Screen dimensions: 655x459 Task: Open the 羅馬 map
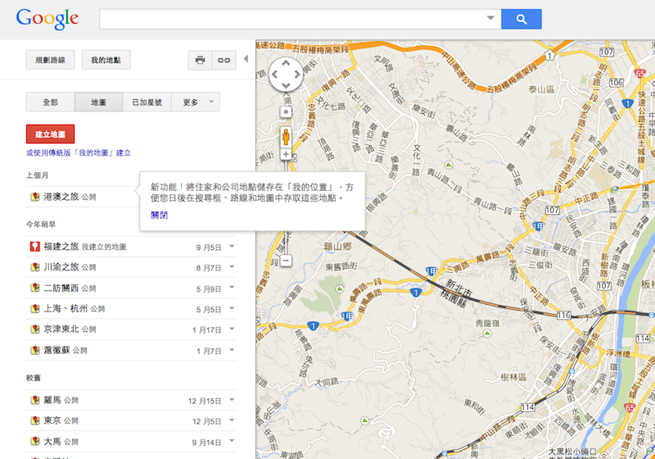coord(52,400)
